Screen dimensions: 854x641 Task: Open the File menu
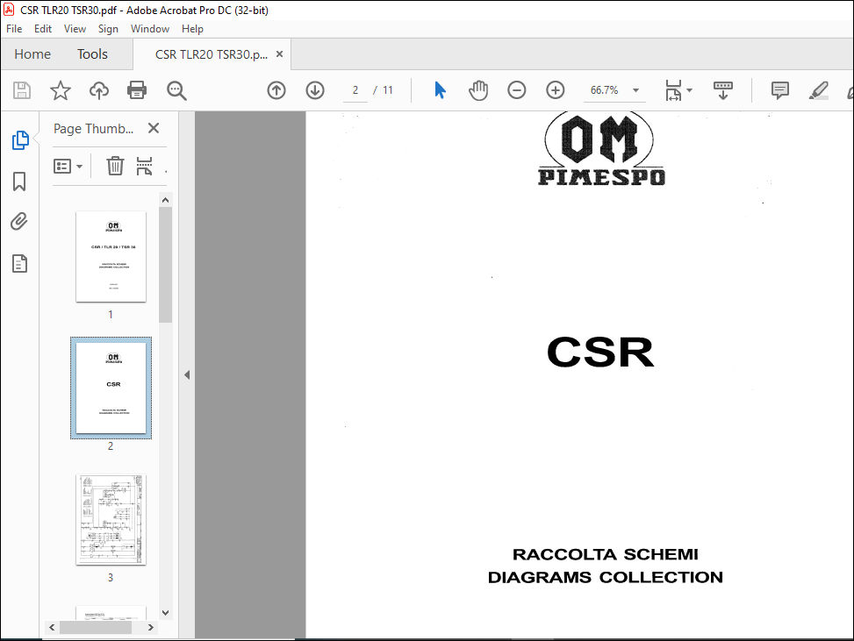coord(14,29)
